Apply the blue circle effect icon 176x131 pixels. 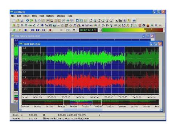42,25
